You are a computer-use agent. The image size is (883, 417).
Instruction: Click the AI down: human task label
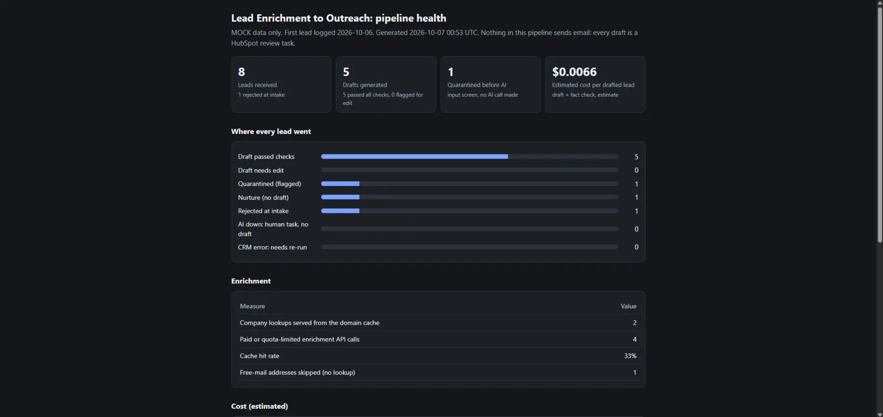click(x=273, y=229)
